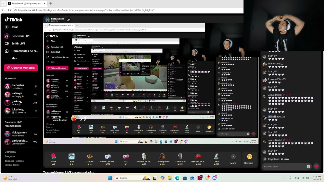Click RickiGamerR's profile avatar above the stream
Screen dimensions: 324x182
[x=47, y=20]
